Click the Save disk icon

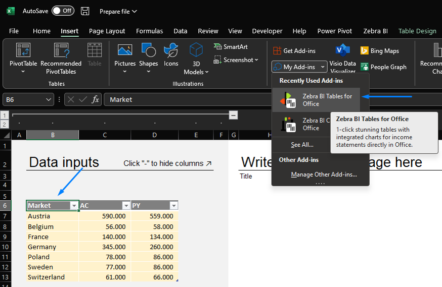point(85,11)
